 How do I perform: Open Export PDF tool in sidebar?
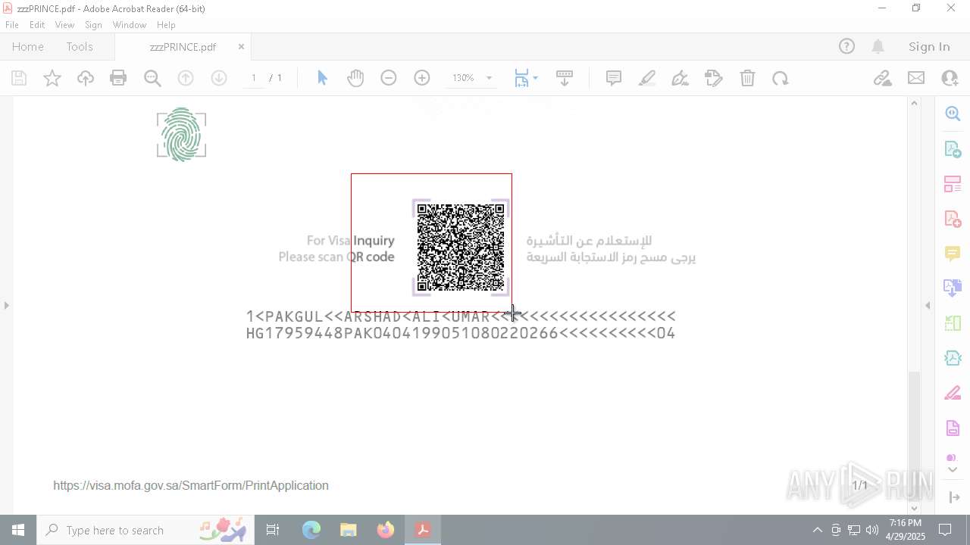953,149
